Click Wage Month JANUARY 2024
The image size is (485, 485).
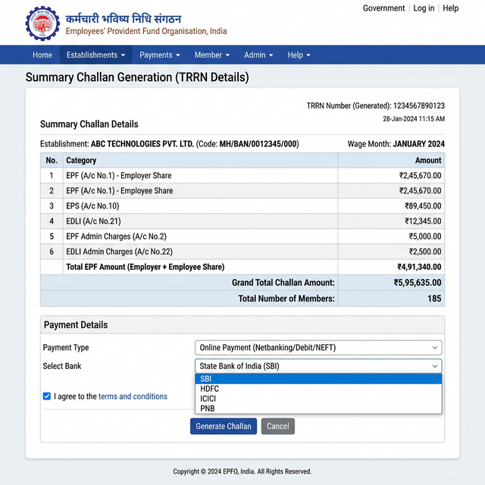[x=396, y=144]
